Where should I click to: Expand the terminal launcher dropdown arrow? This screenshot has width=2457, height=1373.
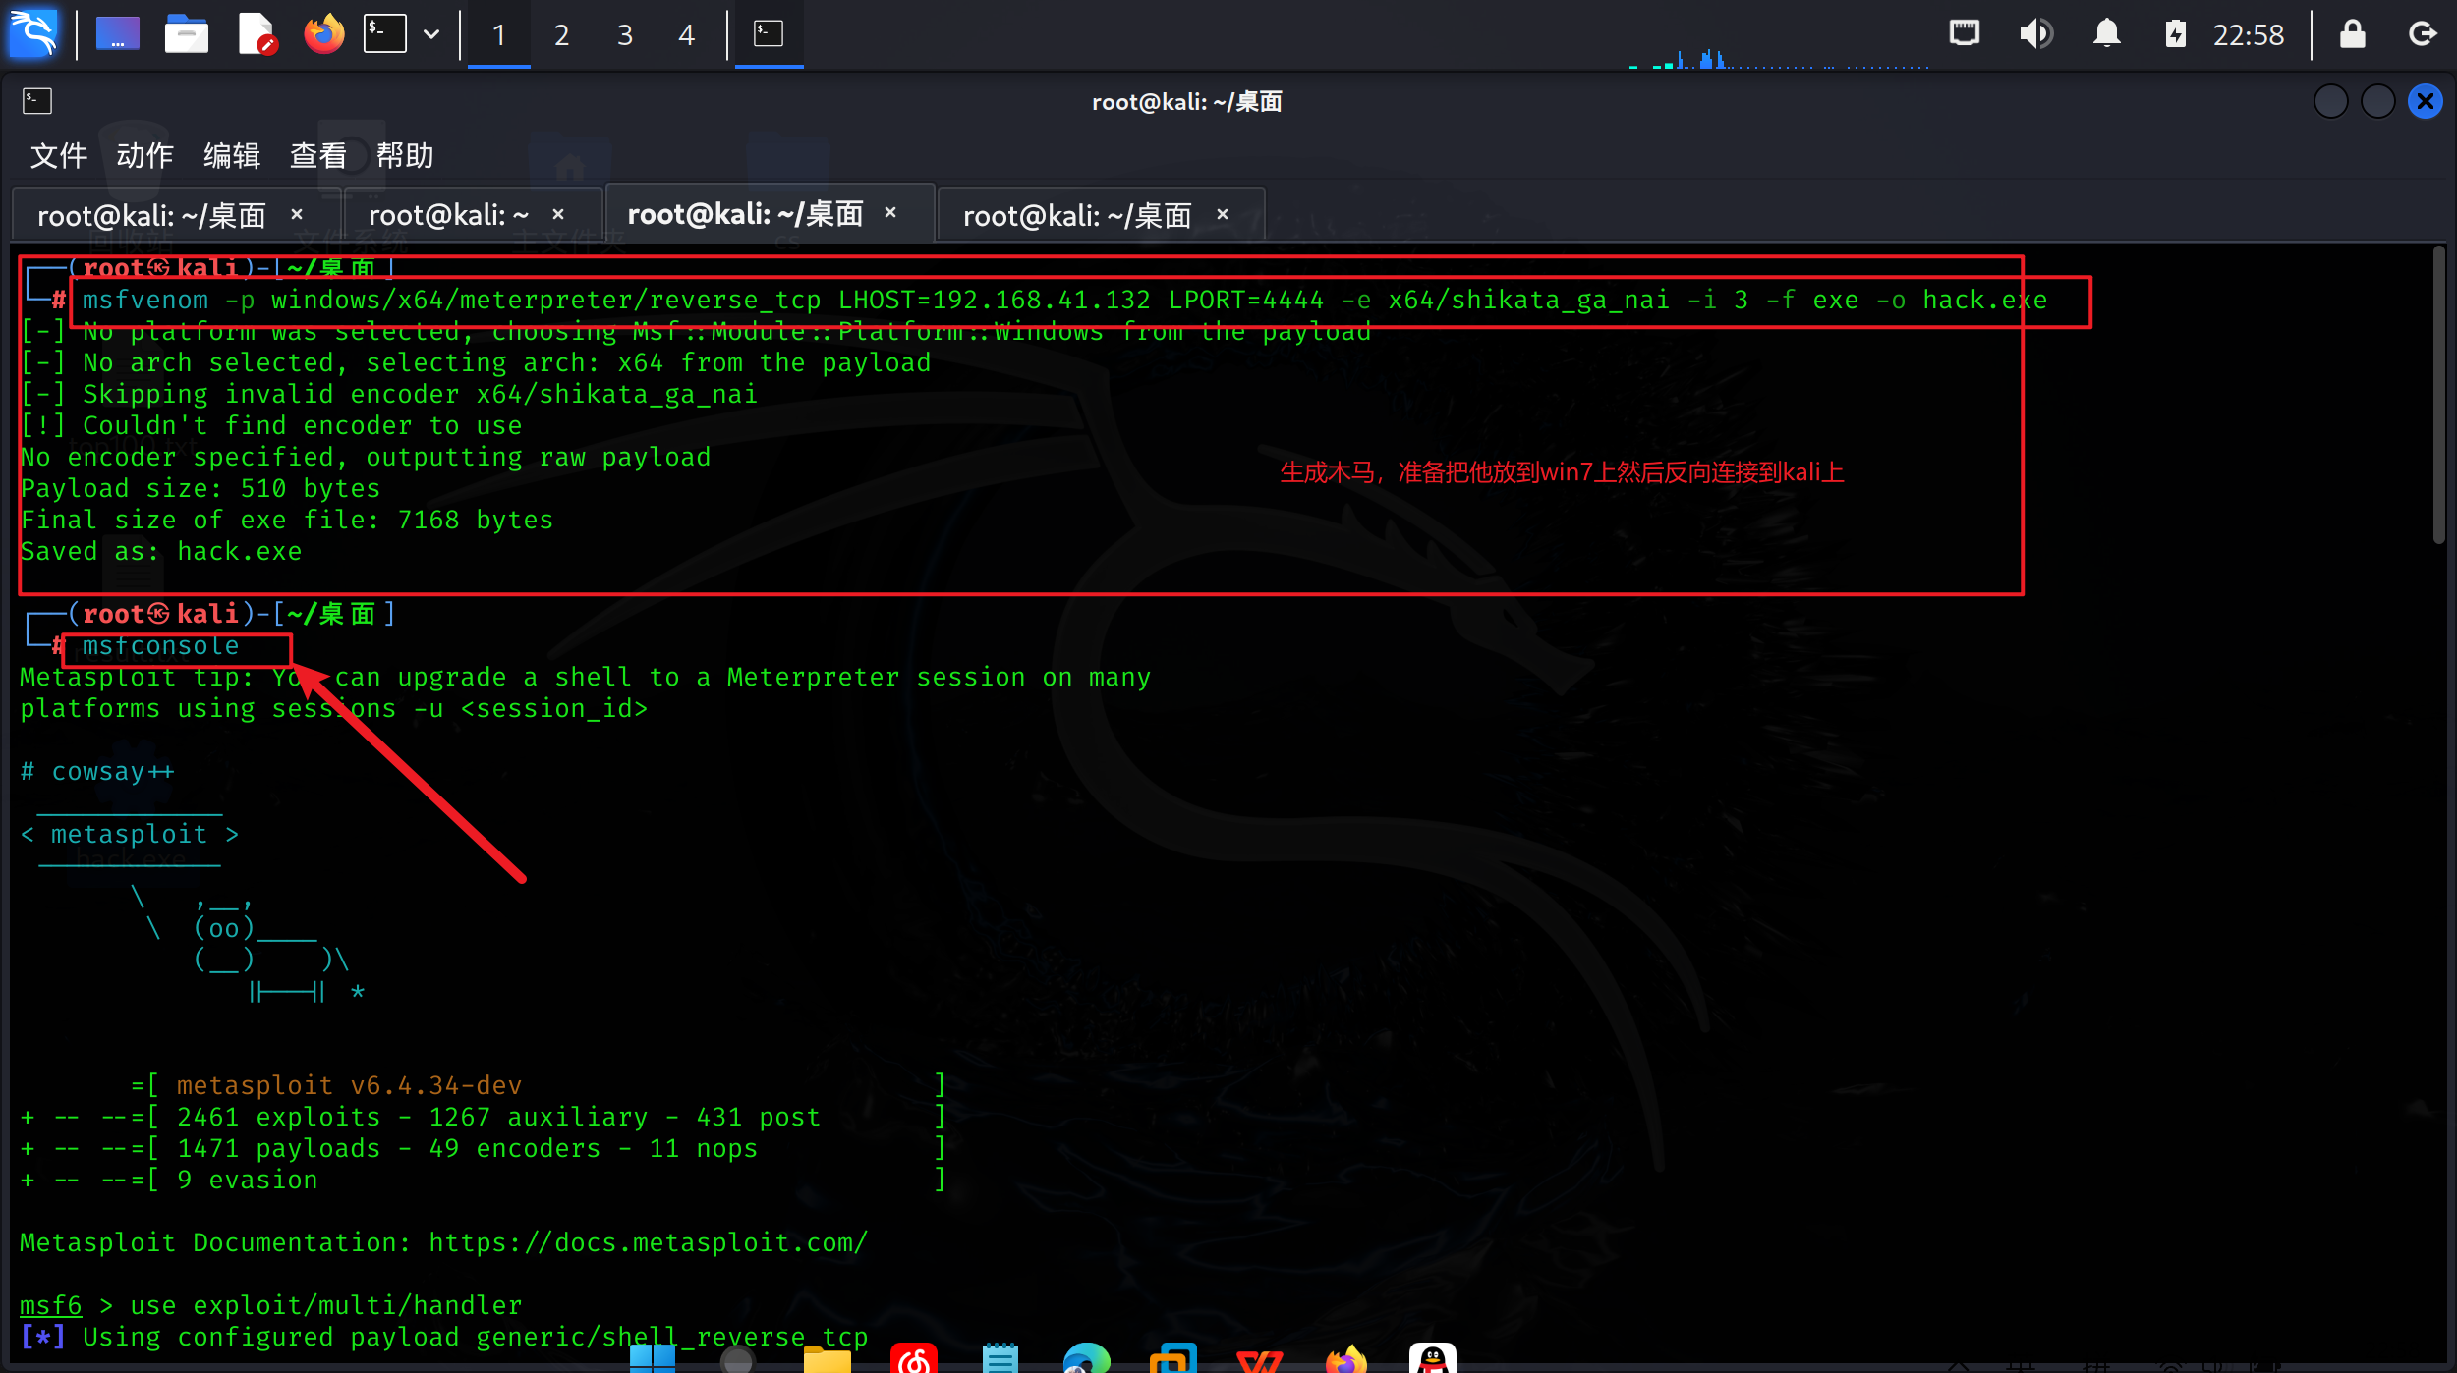pos(431,34)
